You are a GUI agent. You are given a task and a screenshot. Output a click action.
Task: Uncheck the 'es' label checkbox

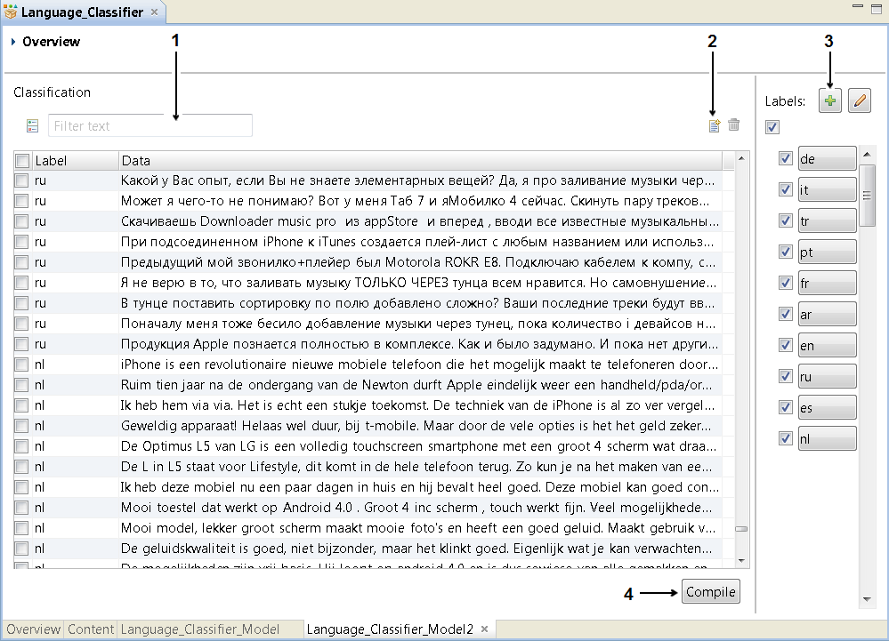click(x=785, y=408)
